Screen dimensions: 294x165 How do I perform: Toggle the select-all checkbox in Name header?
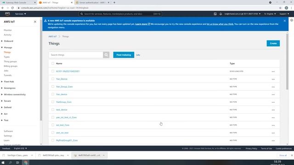[53, 63]
